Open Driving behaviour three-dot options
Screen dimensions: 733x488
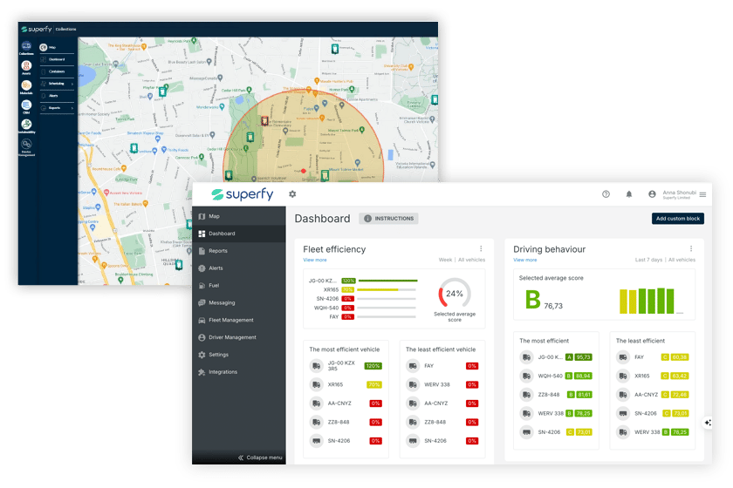point(691,248)
